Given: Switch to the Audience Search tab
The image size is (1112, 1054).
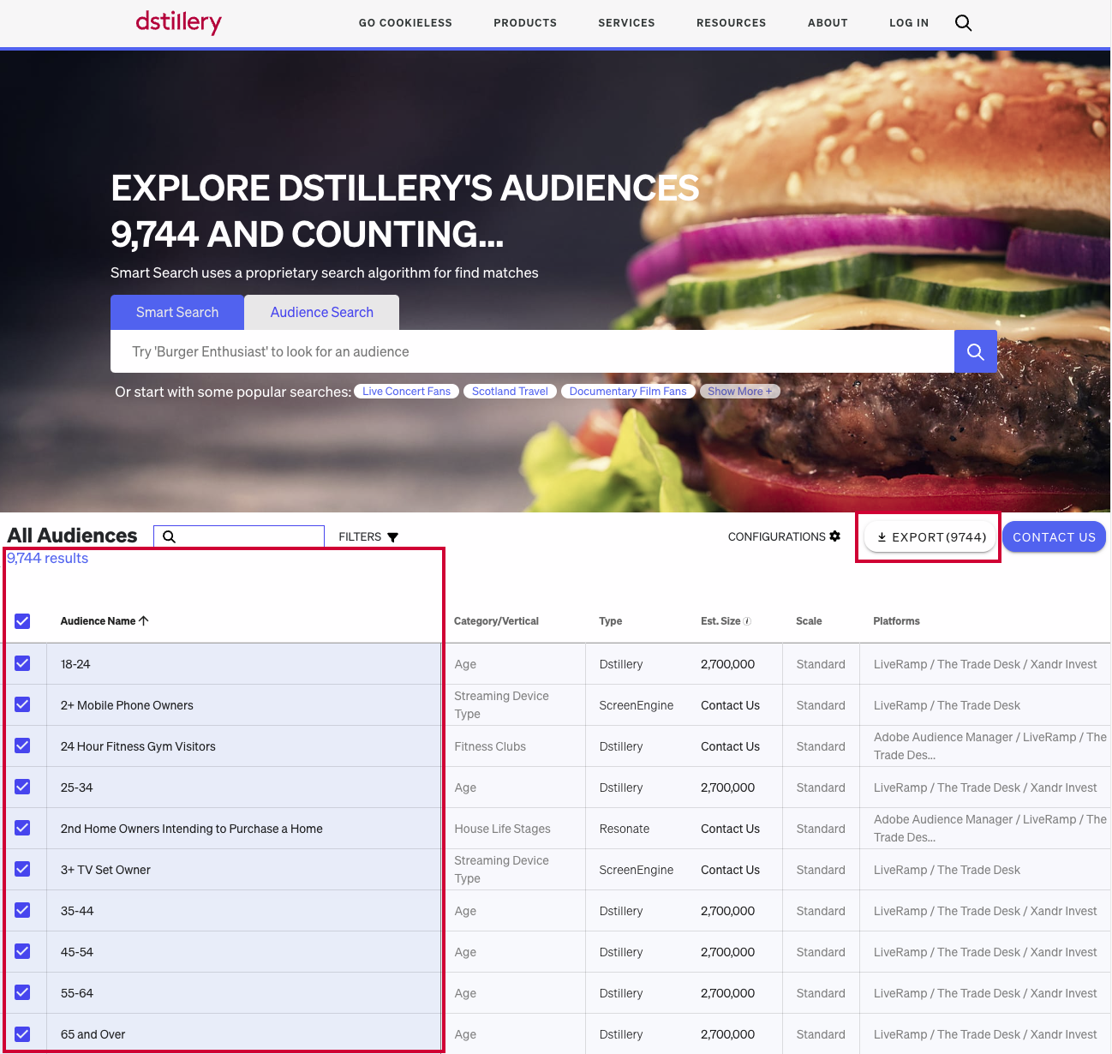Looking at the screenshot, I should click(x=321, y=313).
